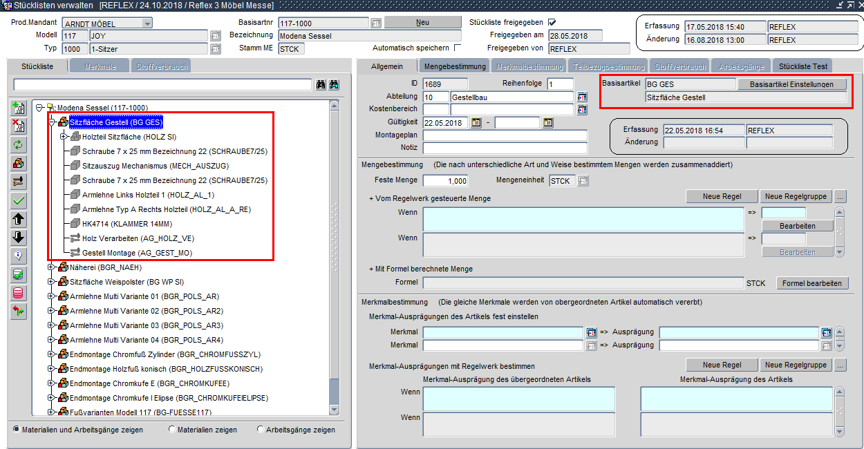Expand the Holzteil Sitzfläche tree node
The image size is (864, 449).
(x=64, y=137)
